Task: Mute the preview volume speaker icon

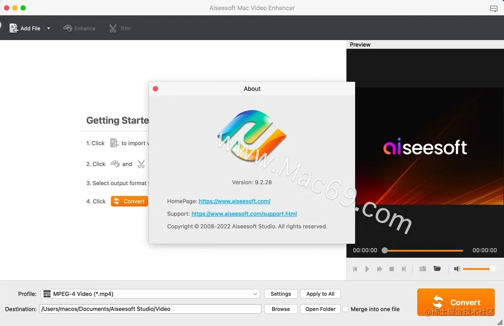Action: coord(457,269)
